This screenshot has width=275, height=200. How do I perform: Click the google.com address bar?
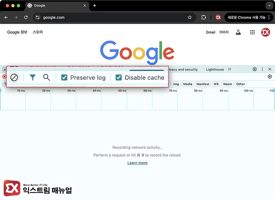point(114,17)
